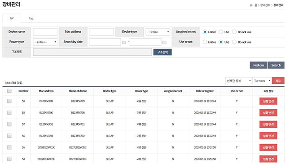Select Use for Assigned or not
This screenshot has height=165, width=286.
(221, 32)
